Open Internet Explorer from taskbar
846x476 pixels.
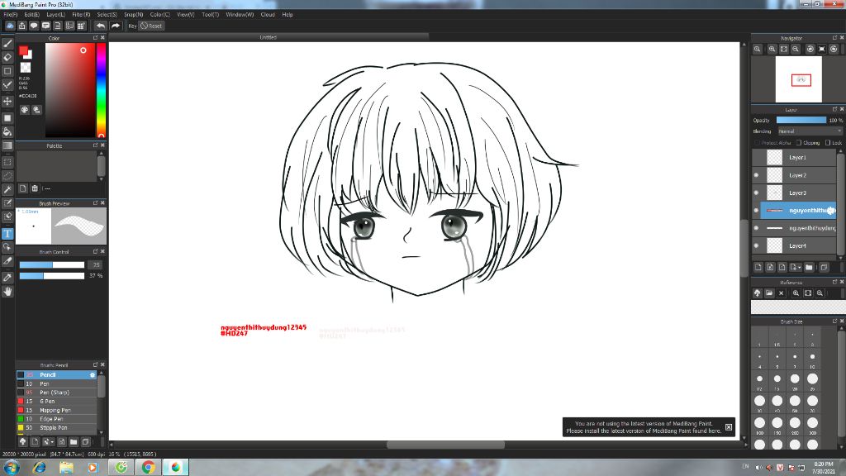39,468
